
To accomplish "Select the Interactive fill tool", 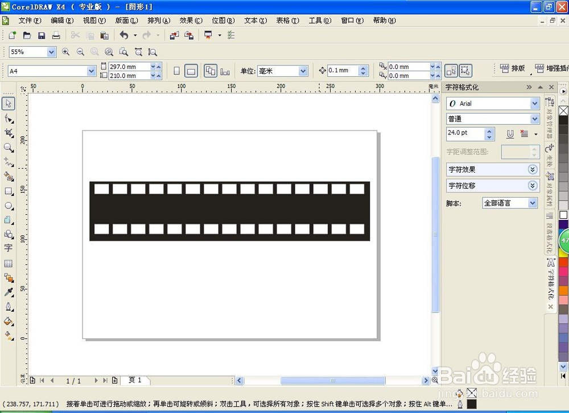I will click(9, 336).
